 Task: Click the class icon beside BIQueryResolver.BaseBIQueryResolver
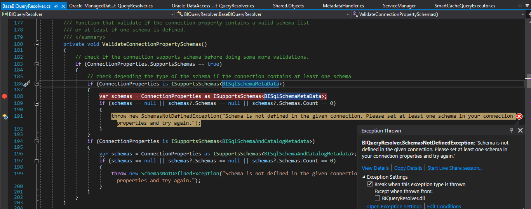pos(180,14)
